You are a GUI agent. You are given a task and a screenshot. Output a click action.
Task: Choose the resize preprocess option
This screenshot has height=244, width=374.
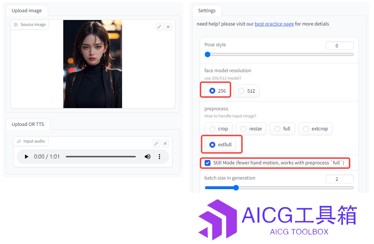[251, 129]
